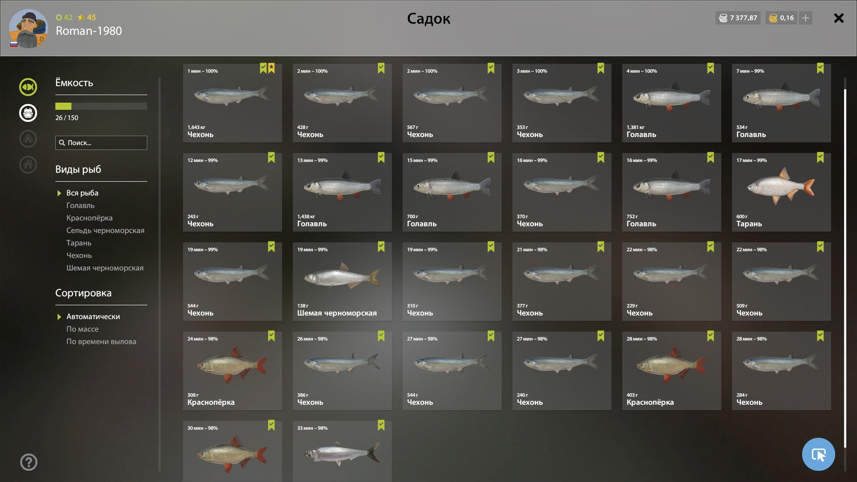Sort fish by По времени вылова
Screen dimensions: 857x482
(x=101, y=341)
